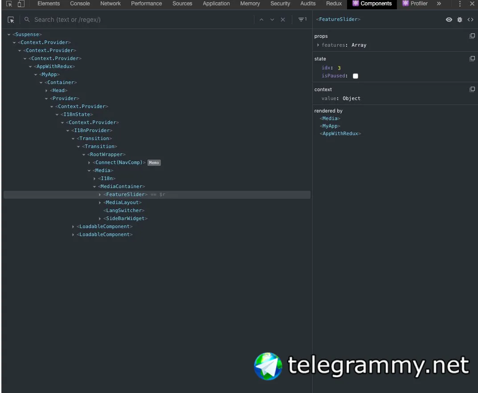
Task: Expand the FeatureSlider node arrow
Action: [100, 195]
